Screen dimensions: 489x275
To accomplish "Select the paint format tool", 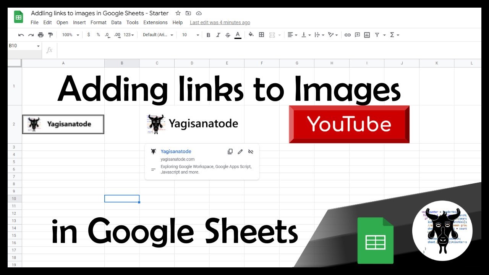I will 50,35.
